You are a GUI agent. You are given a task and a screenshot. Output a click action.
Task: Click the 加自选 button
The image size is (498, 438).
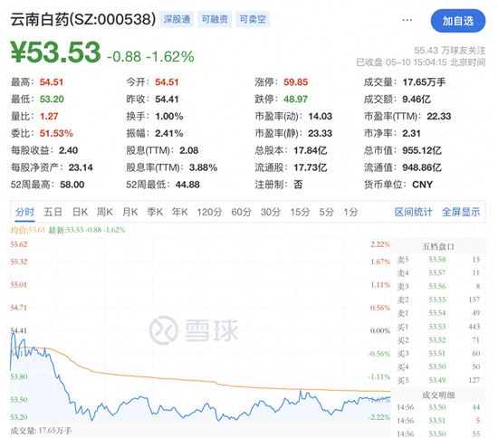coord(458,21)
